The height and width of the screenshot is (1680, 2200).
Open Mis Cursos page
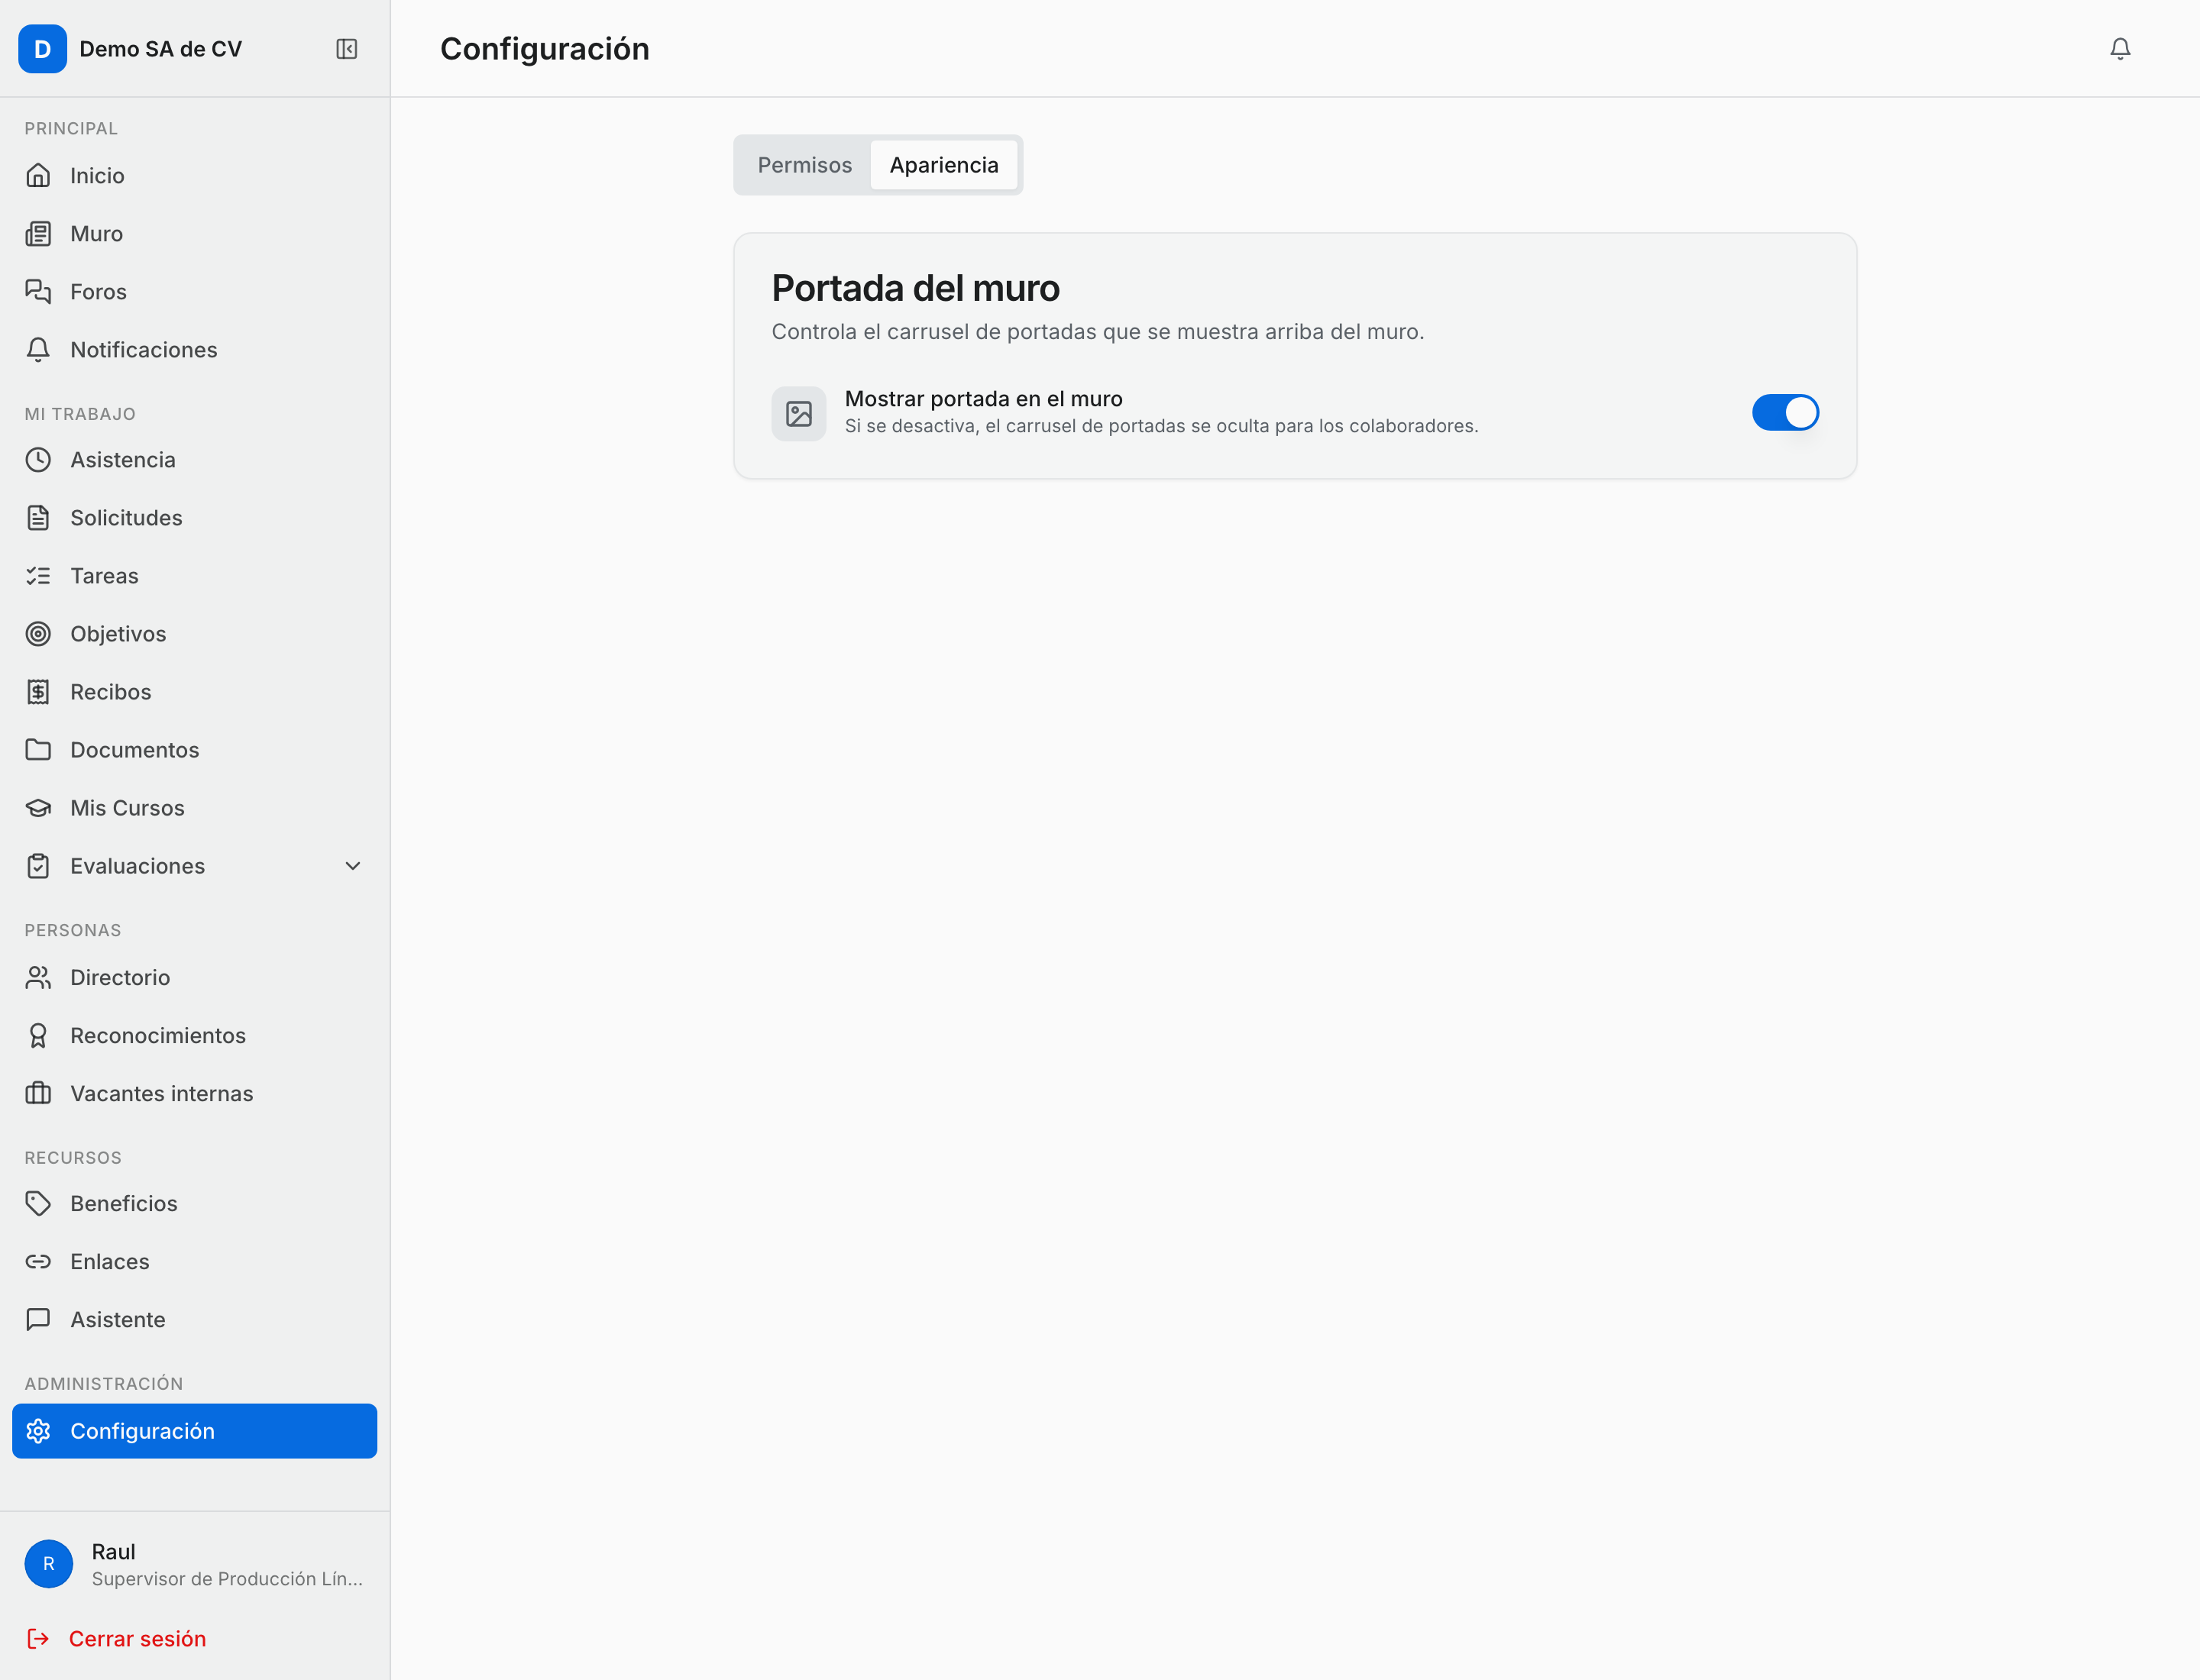(x=194, y=808)
